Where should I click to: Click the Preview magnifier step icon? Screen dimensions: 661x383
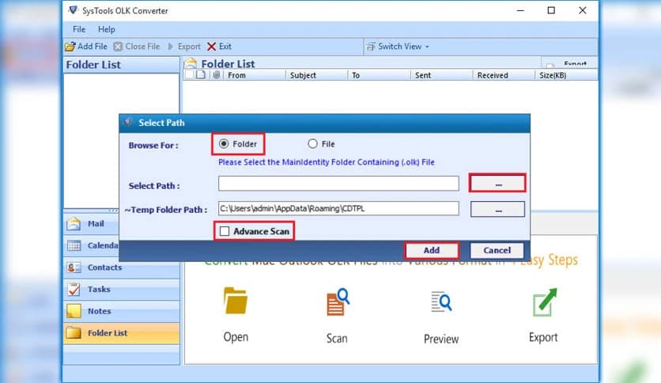(x=441, y=302)
